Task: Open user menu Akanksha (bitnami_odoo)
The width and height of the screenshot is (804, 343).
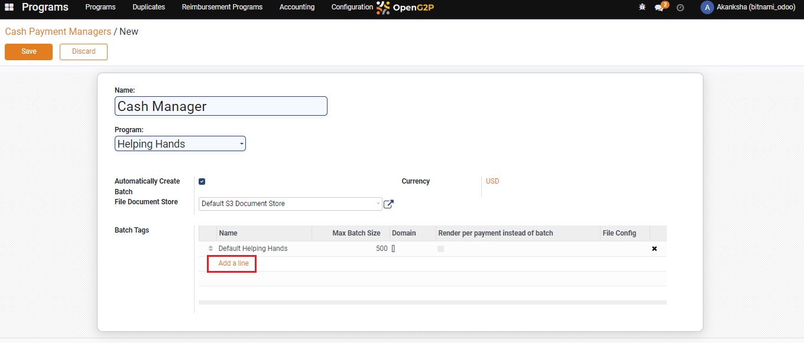Action: [748, 7]
